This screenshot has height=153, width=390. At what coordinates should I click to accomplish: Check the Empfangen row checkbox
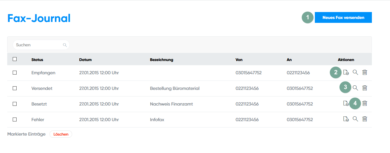14,72
